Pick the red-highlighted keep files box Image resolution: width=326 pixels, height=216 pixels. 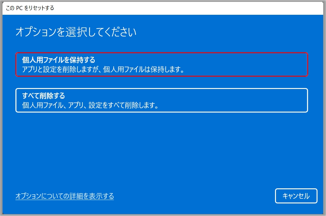pyautogui.click(x=161, y=64)
